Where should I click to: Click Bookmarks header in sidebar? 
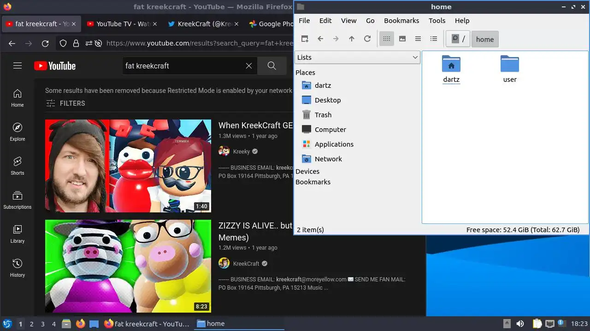pyautogui.click(x=313, y=182)
